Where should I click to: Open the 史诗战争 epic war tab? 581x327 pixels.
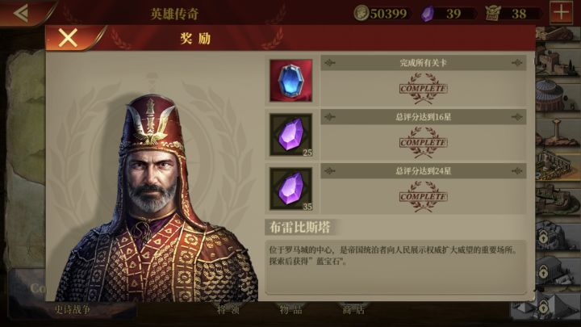pos(73,309)
